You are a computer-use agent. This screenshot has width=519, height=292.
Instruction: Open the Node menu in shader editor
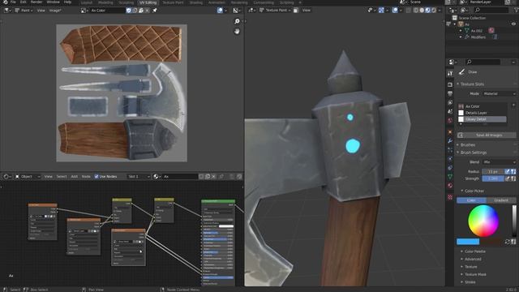coord(86,177)
